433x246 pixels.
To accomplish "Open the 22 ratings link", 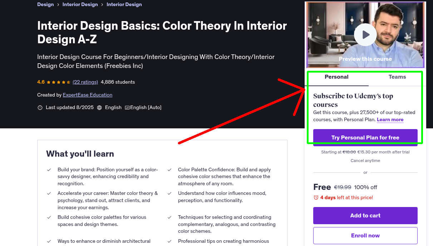I will pos(85,82).
